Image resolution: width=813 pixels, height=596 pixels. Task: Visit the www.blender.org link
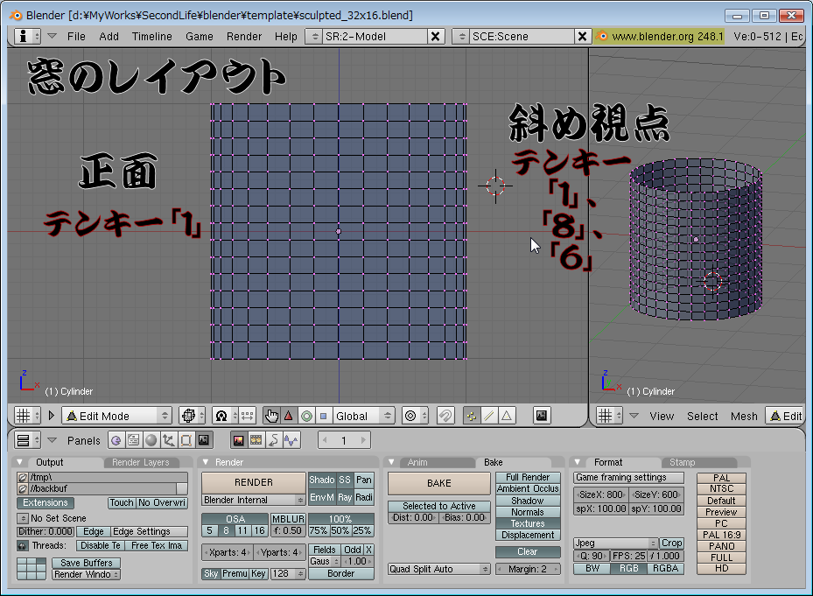point(658,36)
